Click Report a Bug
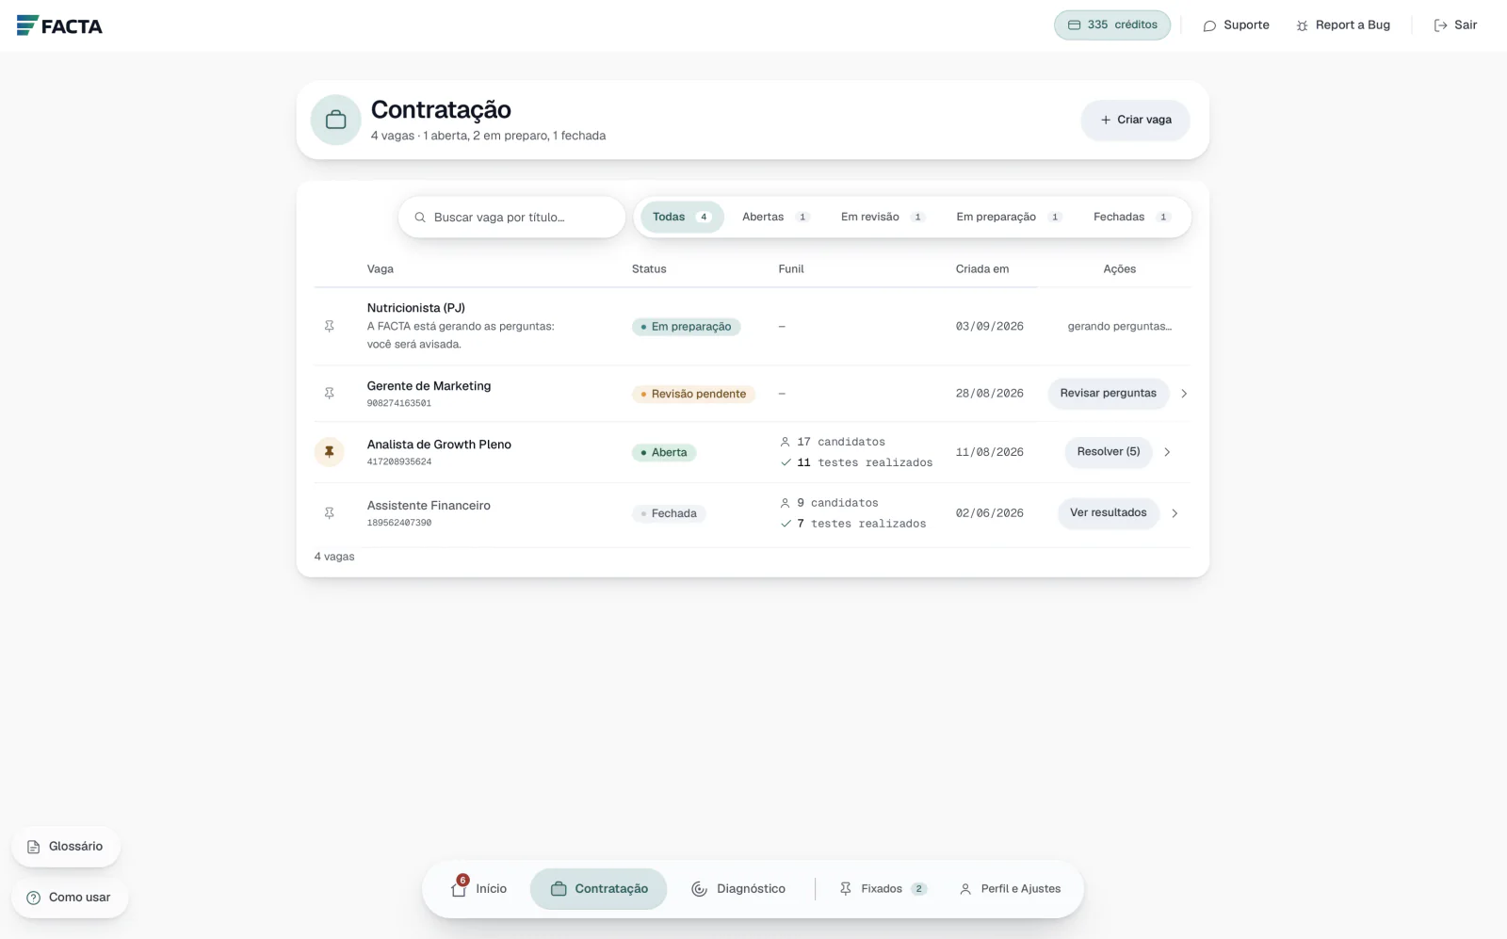 1343,25
